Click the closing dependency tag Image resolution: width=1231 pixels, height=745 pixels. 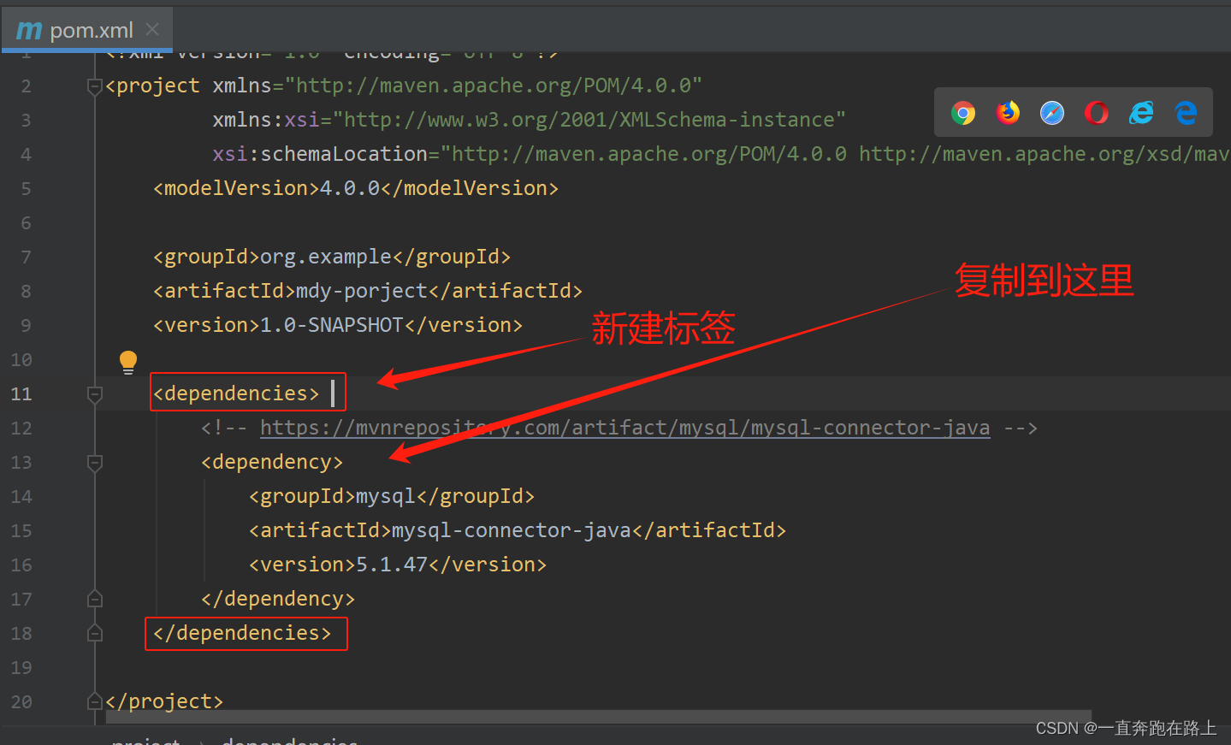point(278,599)
